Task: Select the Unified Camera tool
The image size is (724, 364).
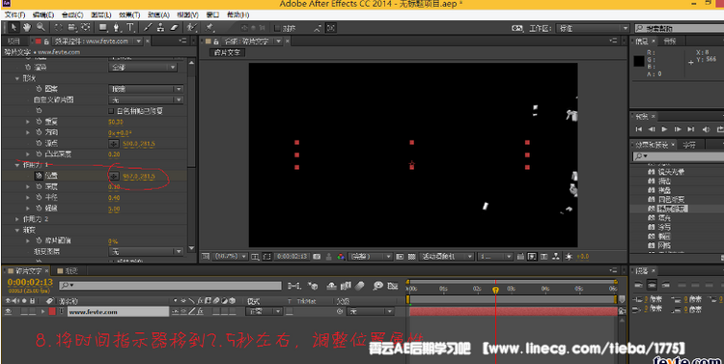Action: 72,28
